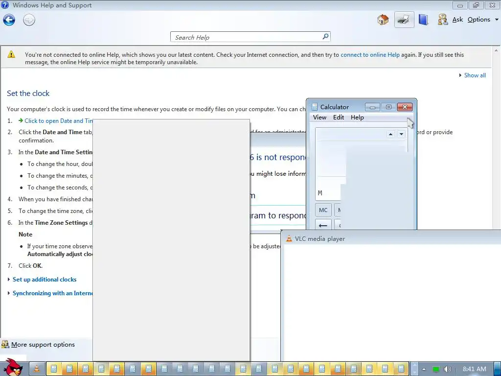Screen dimensions: 501x376
Task: Click the Set the clock heading
Action: tap(28, 94)
